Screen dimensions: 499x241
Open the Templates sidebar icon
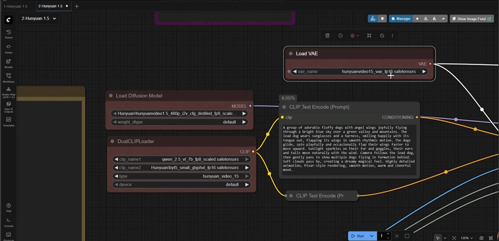pos(9,122)
